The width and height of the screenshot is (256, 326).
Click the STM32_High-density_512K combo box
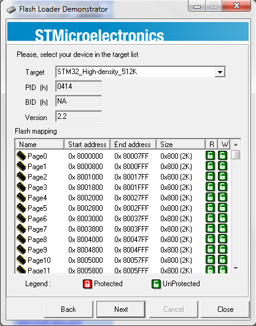[x=141, y=72]
